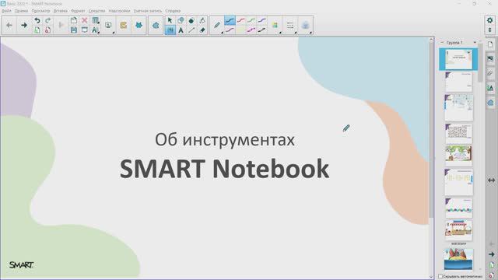
Task: Open the Просмотр menu
Action: tap(40, 11)
